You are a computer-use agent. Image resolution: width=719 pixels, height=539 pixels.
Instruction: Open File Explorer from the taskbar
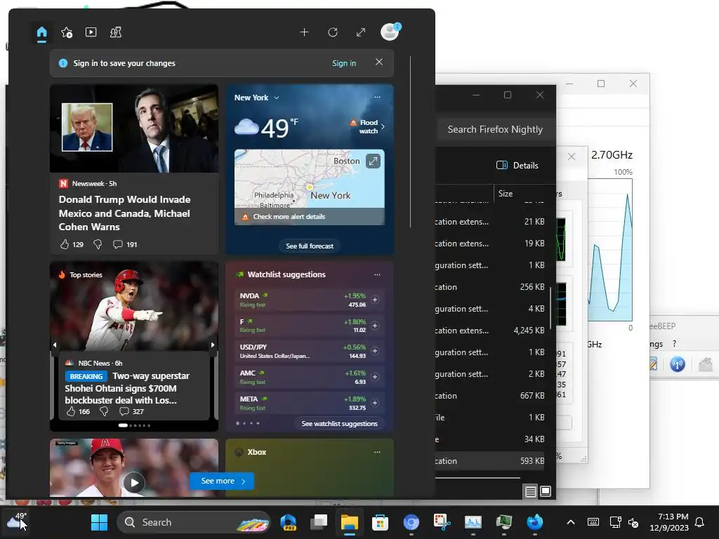[x=349, y=522]
